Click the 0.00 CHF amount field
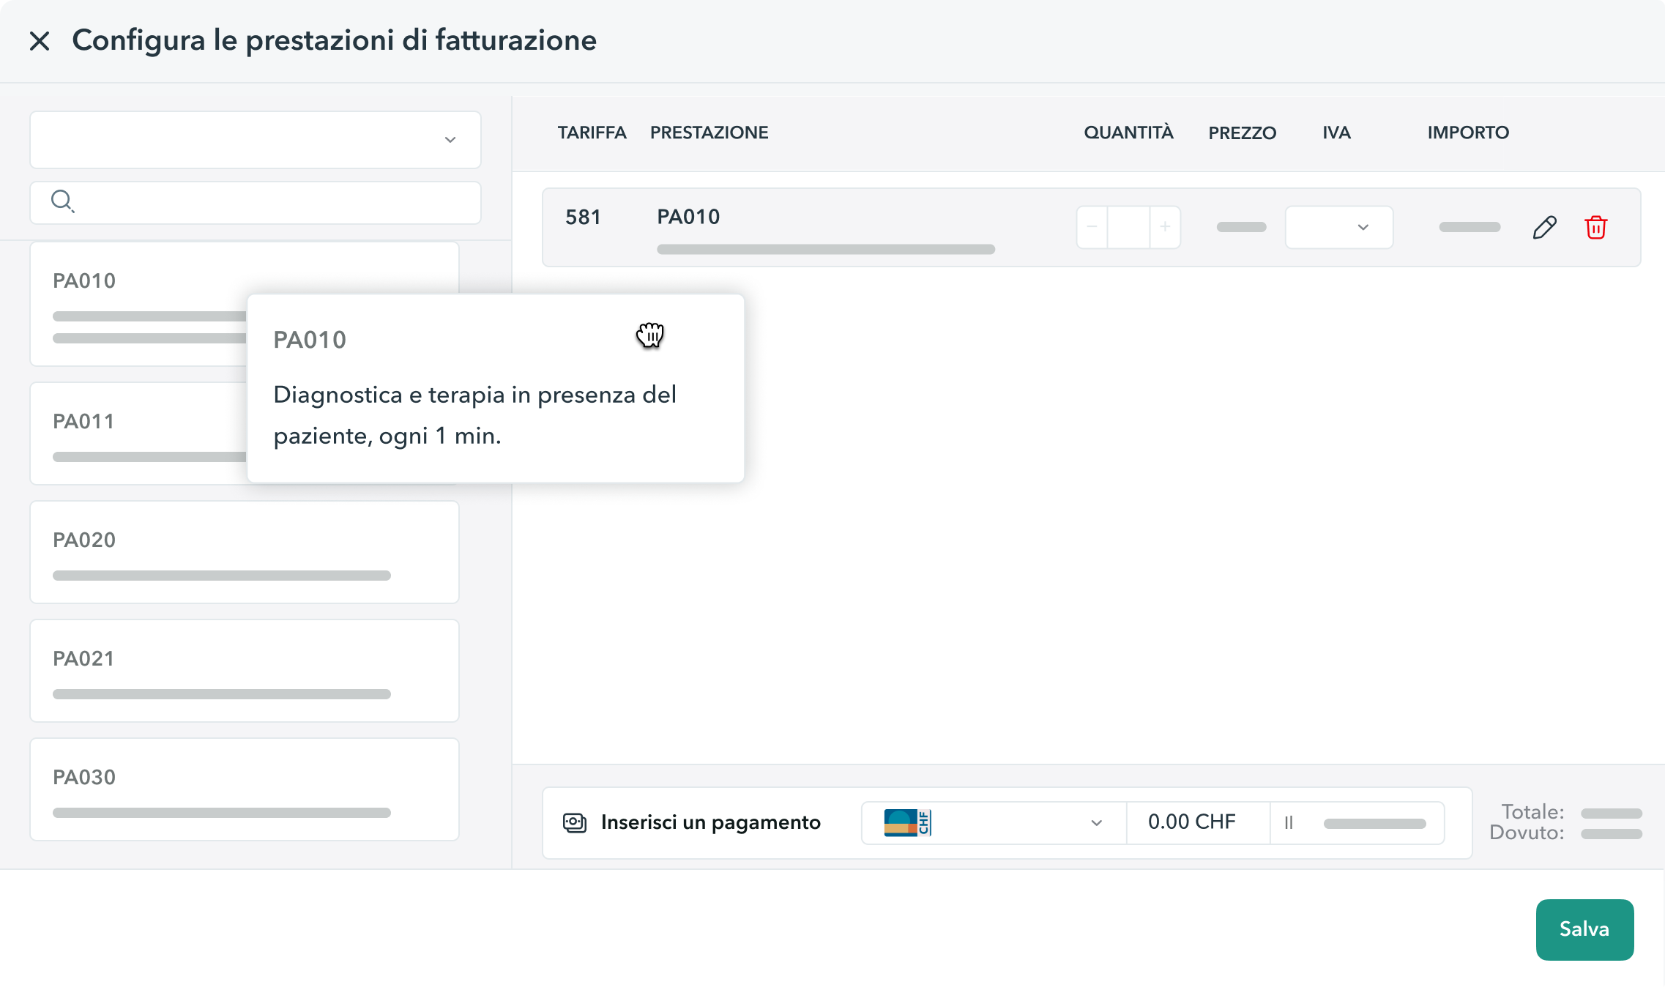The image size is (1665, 990). (x=1198, y=823)
